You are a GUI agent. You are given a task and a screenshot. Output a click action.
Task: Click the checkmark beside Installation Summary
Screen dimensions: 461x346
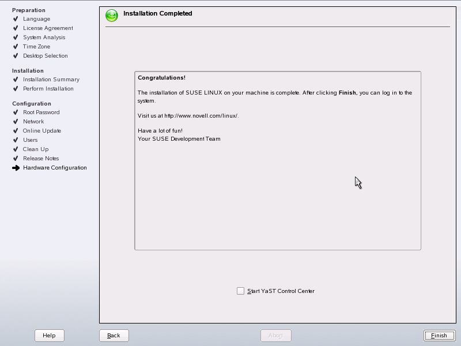click(16, 80)
